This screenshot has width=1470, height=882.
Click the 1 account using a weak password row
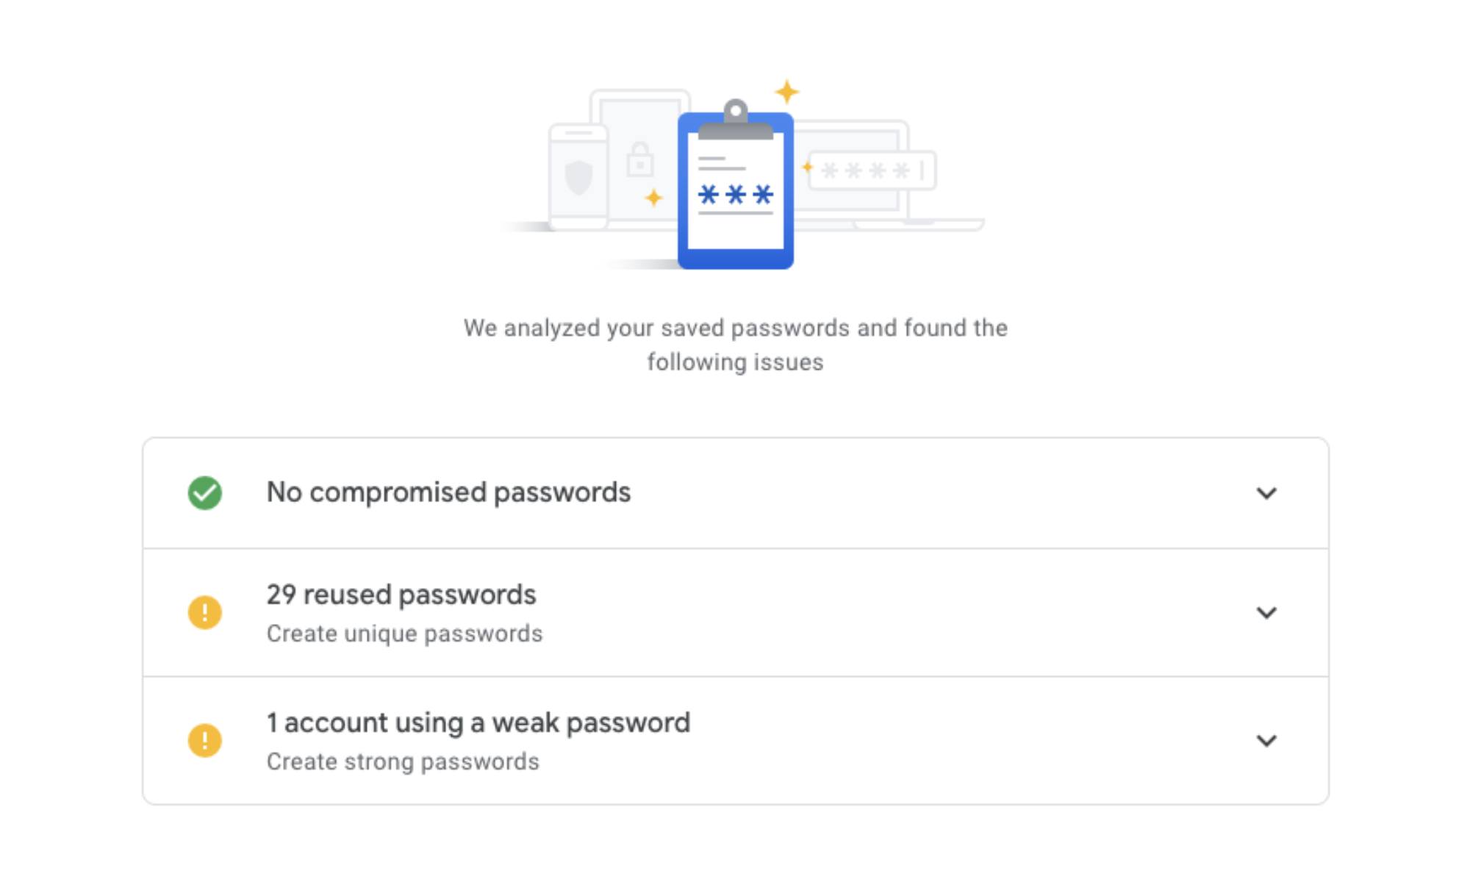click(478, 723)
